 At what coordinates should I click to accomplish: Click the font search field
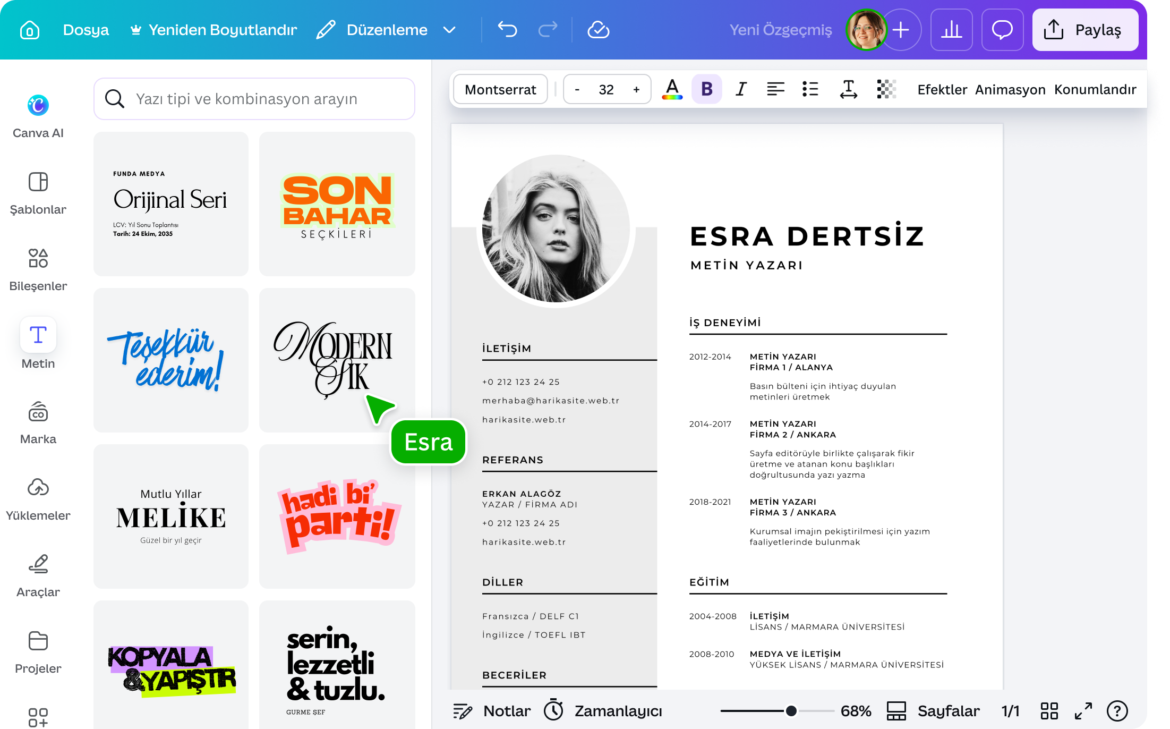(254, 99)
